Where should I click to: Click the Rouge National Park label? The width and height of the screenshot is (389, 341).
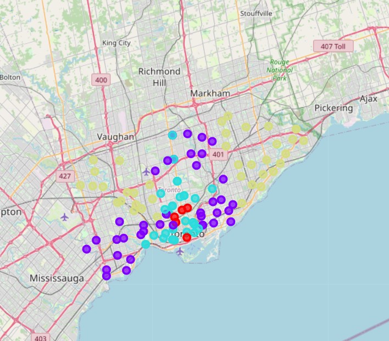coord(280,70)
